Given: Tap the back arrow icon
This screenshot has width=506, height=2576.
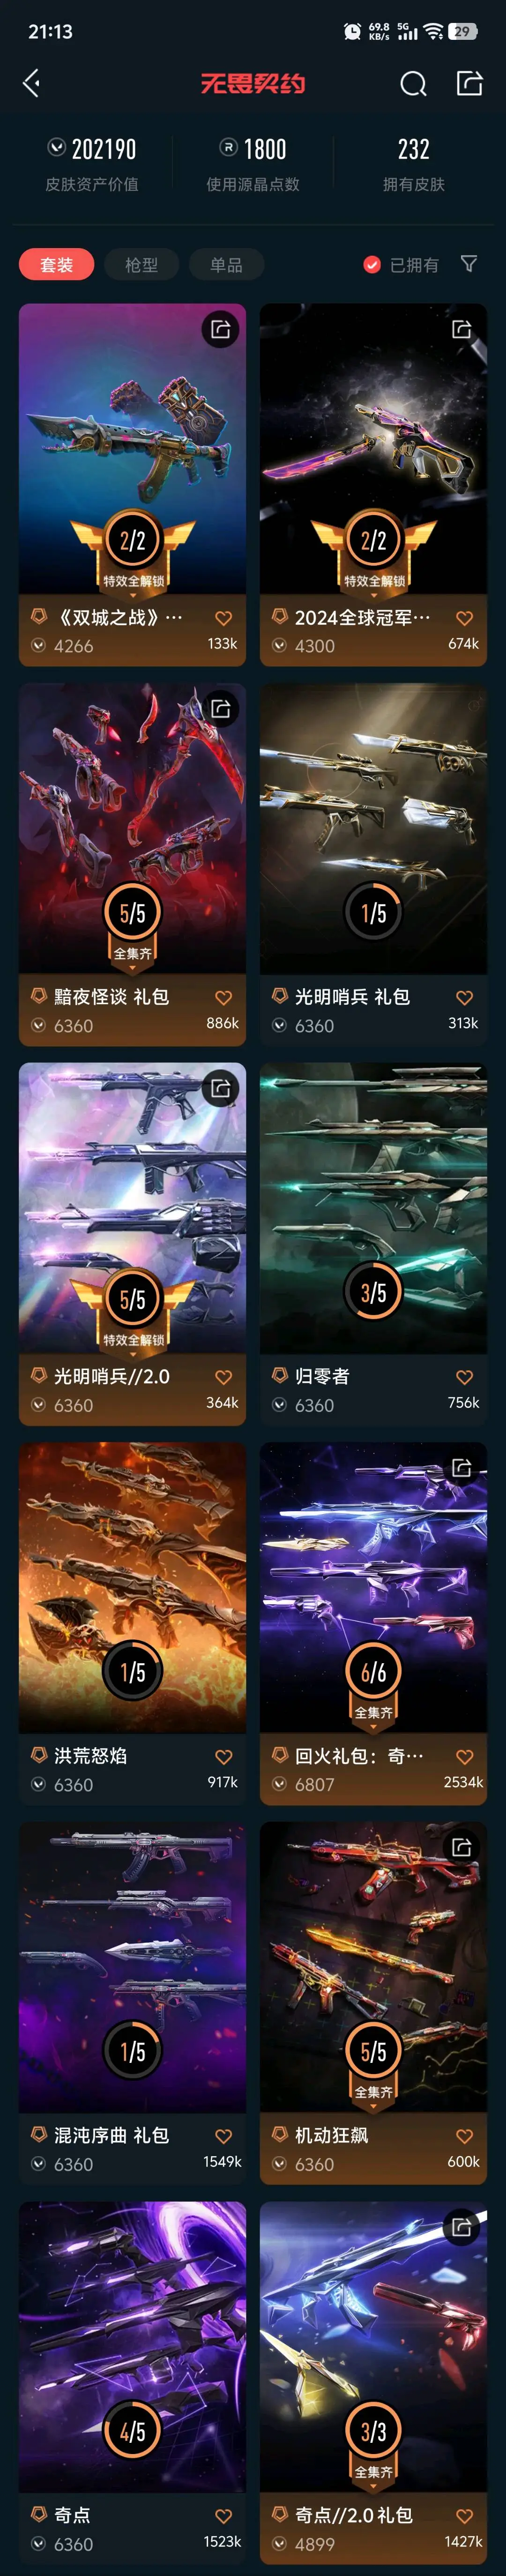Looking at the screenshot, I should (32, 83).
